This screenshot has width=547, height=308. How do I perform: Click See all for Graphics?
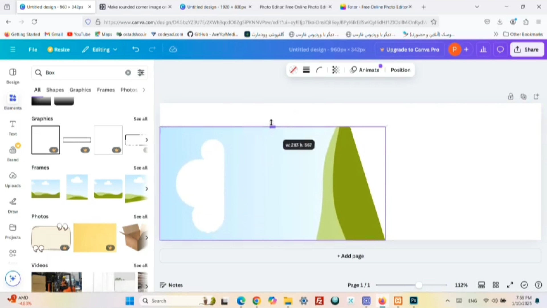(140, 119)
